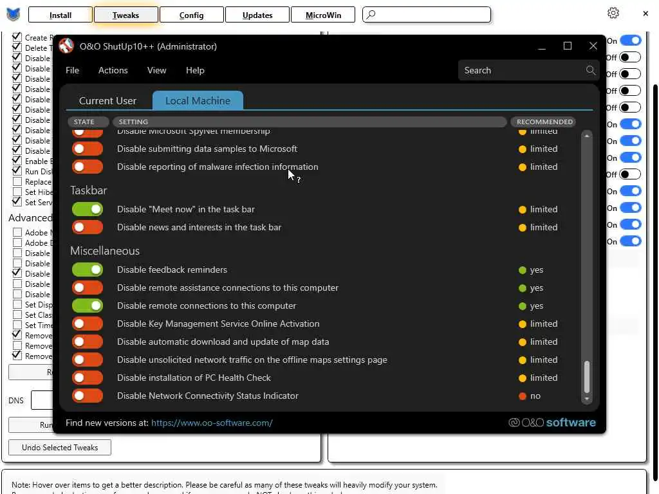Turn off Disable "Meet now" in task bar
Viewport: 659px width, 494px height.
88,209
